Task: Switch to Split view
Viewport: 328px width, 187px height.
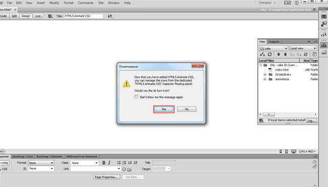Action: click(14, 16)
